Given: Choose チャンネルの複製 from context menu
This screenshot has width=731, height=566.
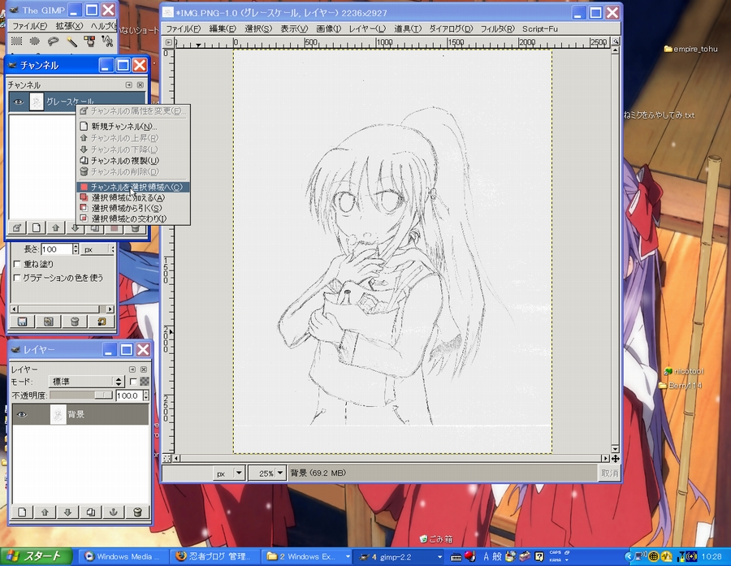Looking at the screenshot, I should pyautogui.click(x=133, y=161).
